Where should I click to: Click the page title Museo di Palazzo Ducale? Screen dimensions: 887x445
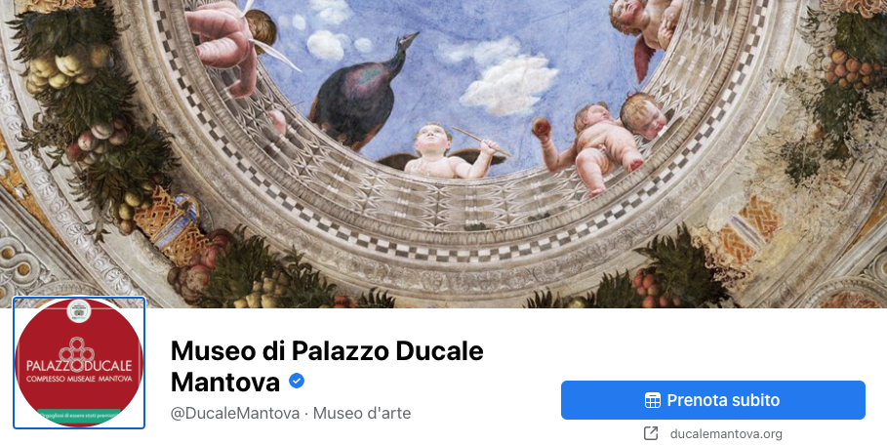(x=327, y=350)
